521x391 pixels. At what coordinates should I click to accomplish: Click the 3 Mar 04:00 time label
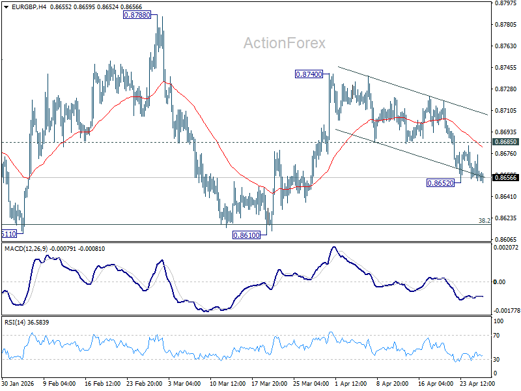[184, 383]
